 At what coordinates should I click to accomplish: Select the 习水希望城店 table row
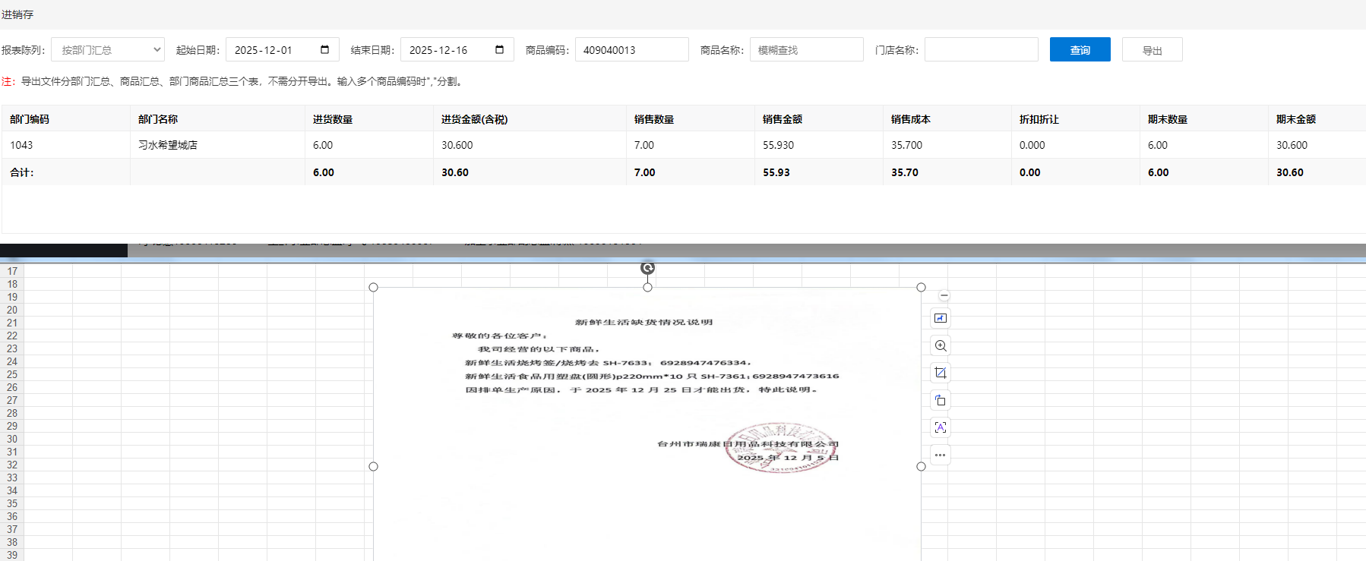tap(168, 145)
